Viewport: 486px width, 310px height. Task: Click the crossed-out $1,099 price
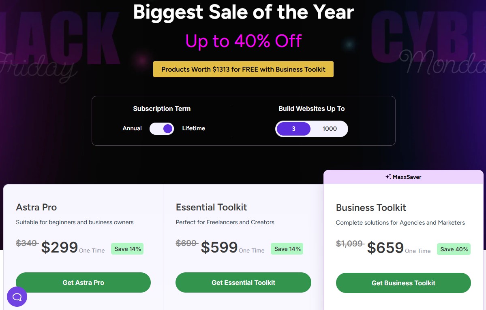(x=350, y=244)
